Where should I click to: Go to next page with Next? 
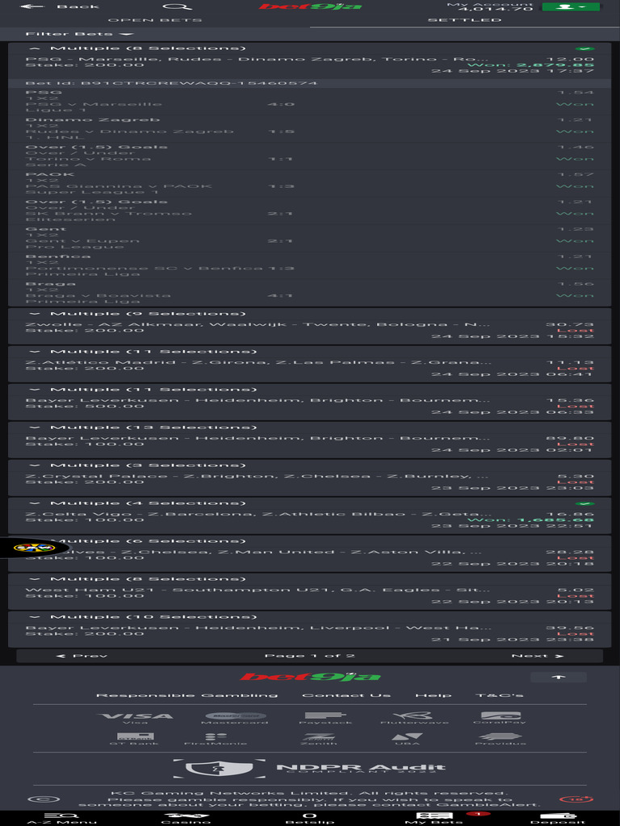pos(537,656)
